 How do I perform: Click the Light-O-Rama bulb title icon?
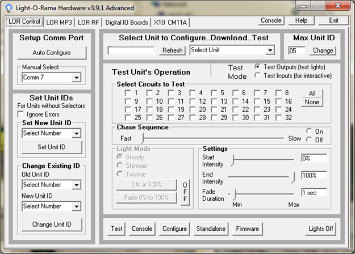point(9,8)
